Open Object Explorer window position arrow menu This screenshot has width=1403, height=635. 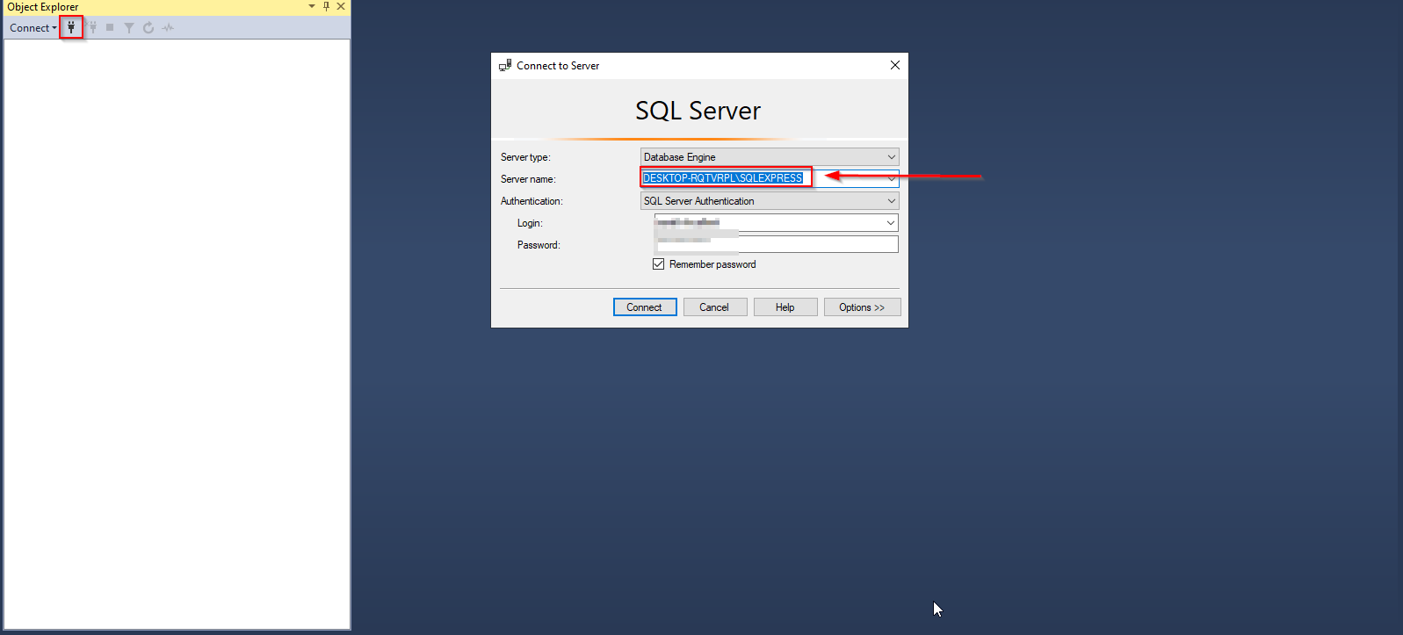click(312, 6)
